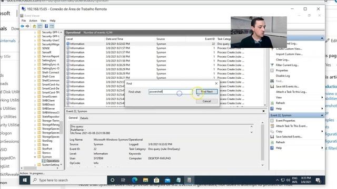Toggle the Show/Hide Action Pane toolbar icon
337x189 pixels.
(x=52, y=26)
